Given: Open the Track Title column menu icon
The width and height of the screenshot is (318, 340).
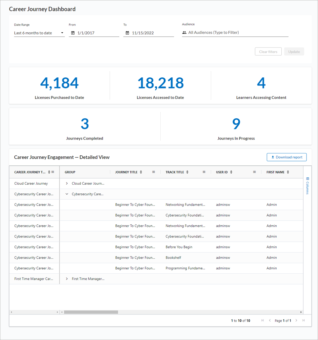Looking at the screenshot, I should [x=204, y=172].
